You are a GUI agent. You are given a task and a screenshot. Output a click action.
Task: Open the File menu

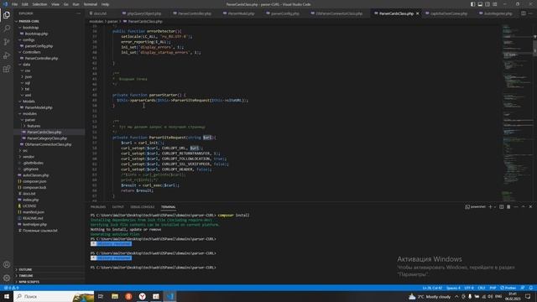15,4
